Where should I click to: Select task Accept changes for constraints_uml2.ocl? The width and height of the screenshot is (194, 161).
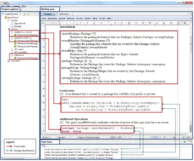point(82,152)
